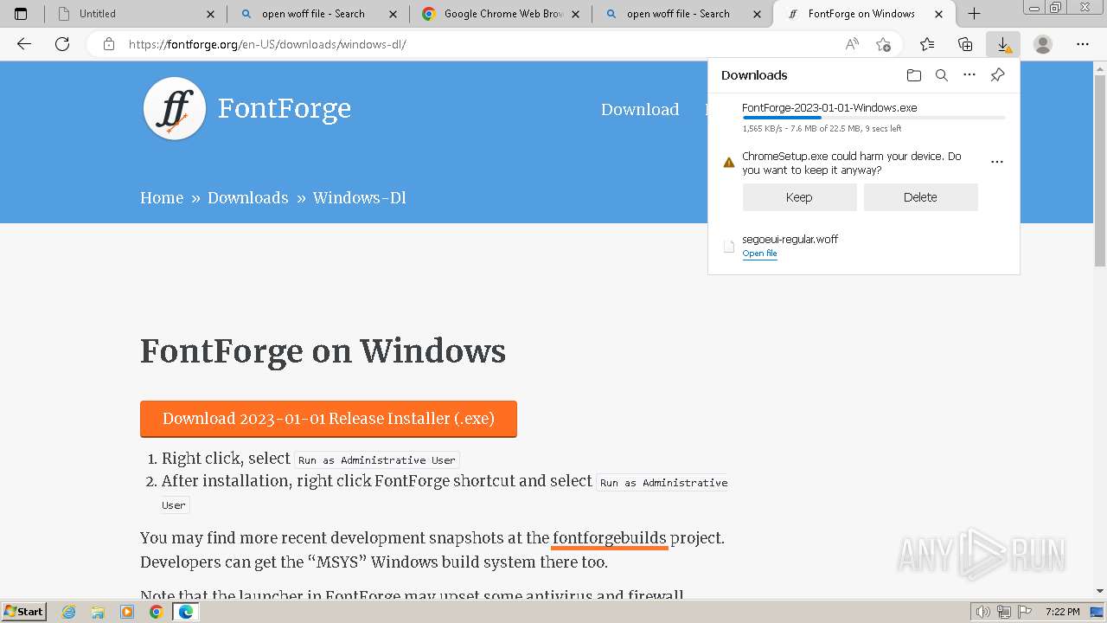Open File Explorer from the taskbar

tap(98, 612)
